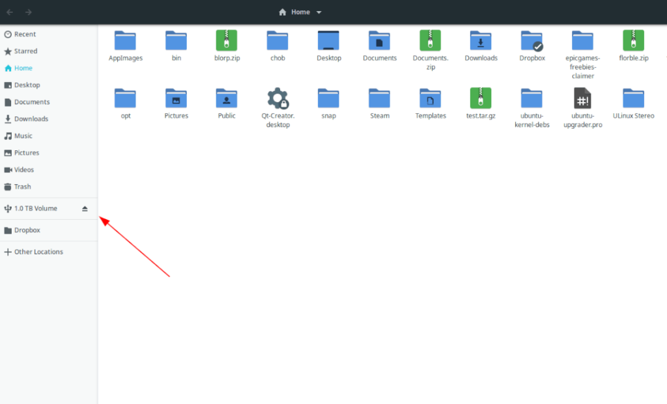
Task: Select Home in the sidebar
Action: 48,68
